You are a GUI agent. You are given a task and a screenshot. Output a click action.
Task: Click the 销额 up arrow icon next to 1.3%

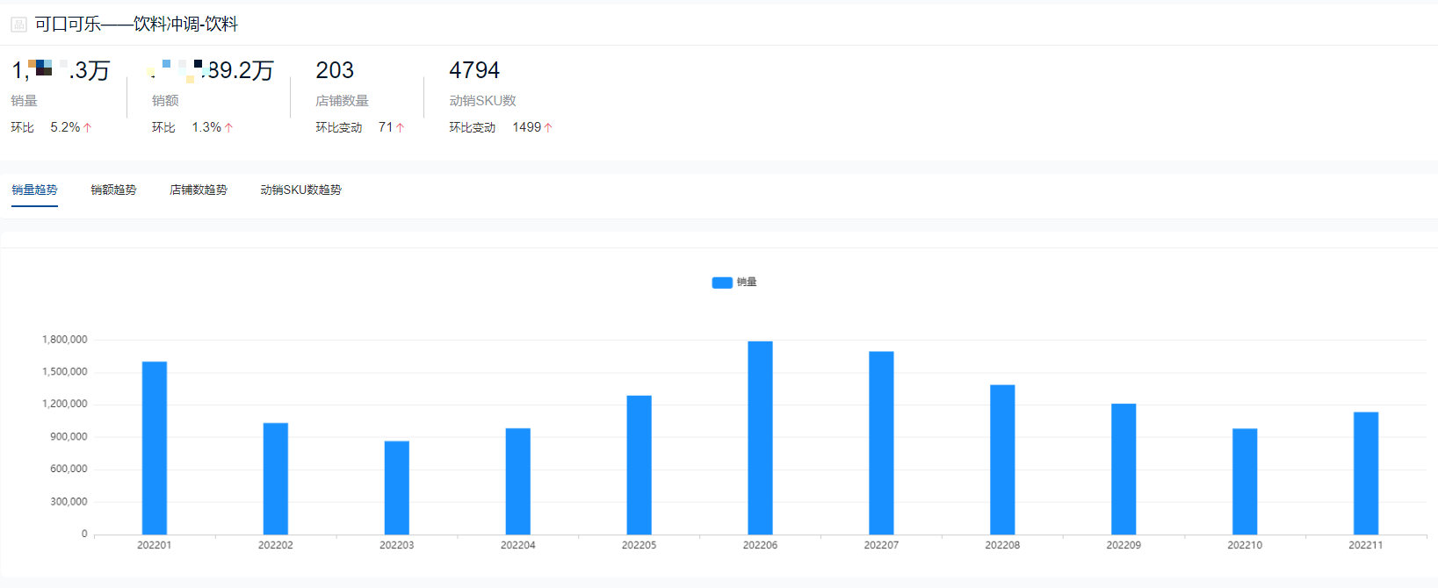tap(228, 128)
